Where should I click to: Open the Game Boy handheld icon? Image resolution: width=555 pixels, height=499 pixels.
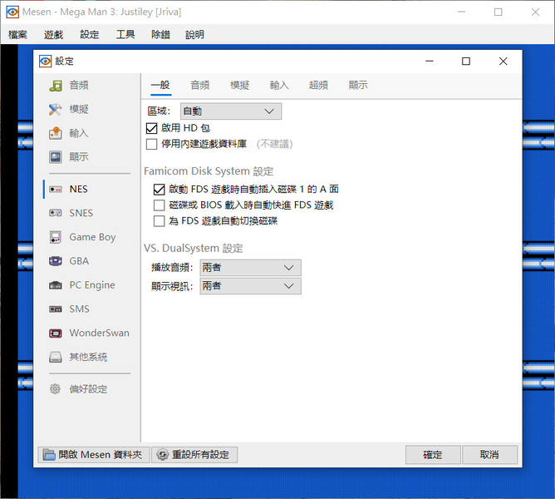pyautogui.click(x=56, y=237)
